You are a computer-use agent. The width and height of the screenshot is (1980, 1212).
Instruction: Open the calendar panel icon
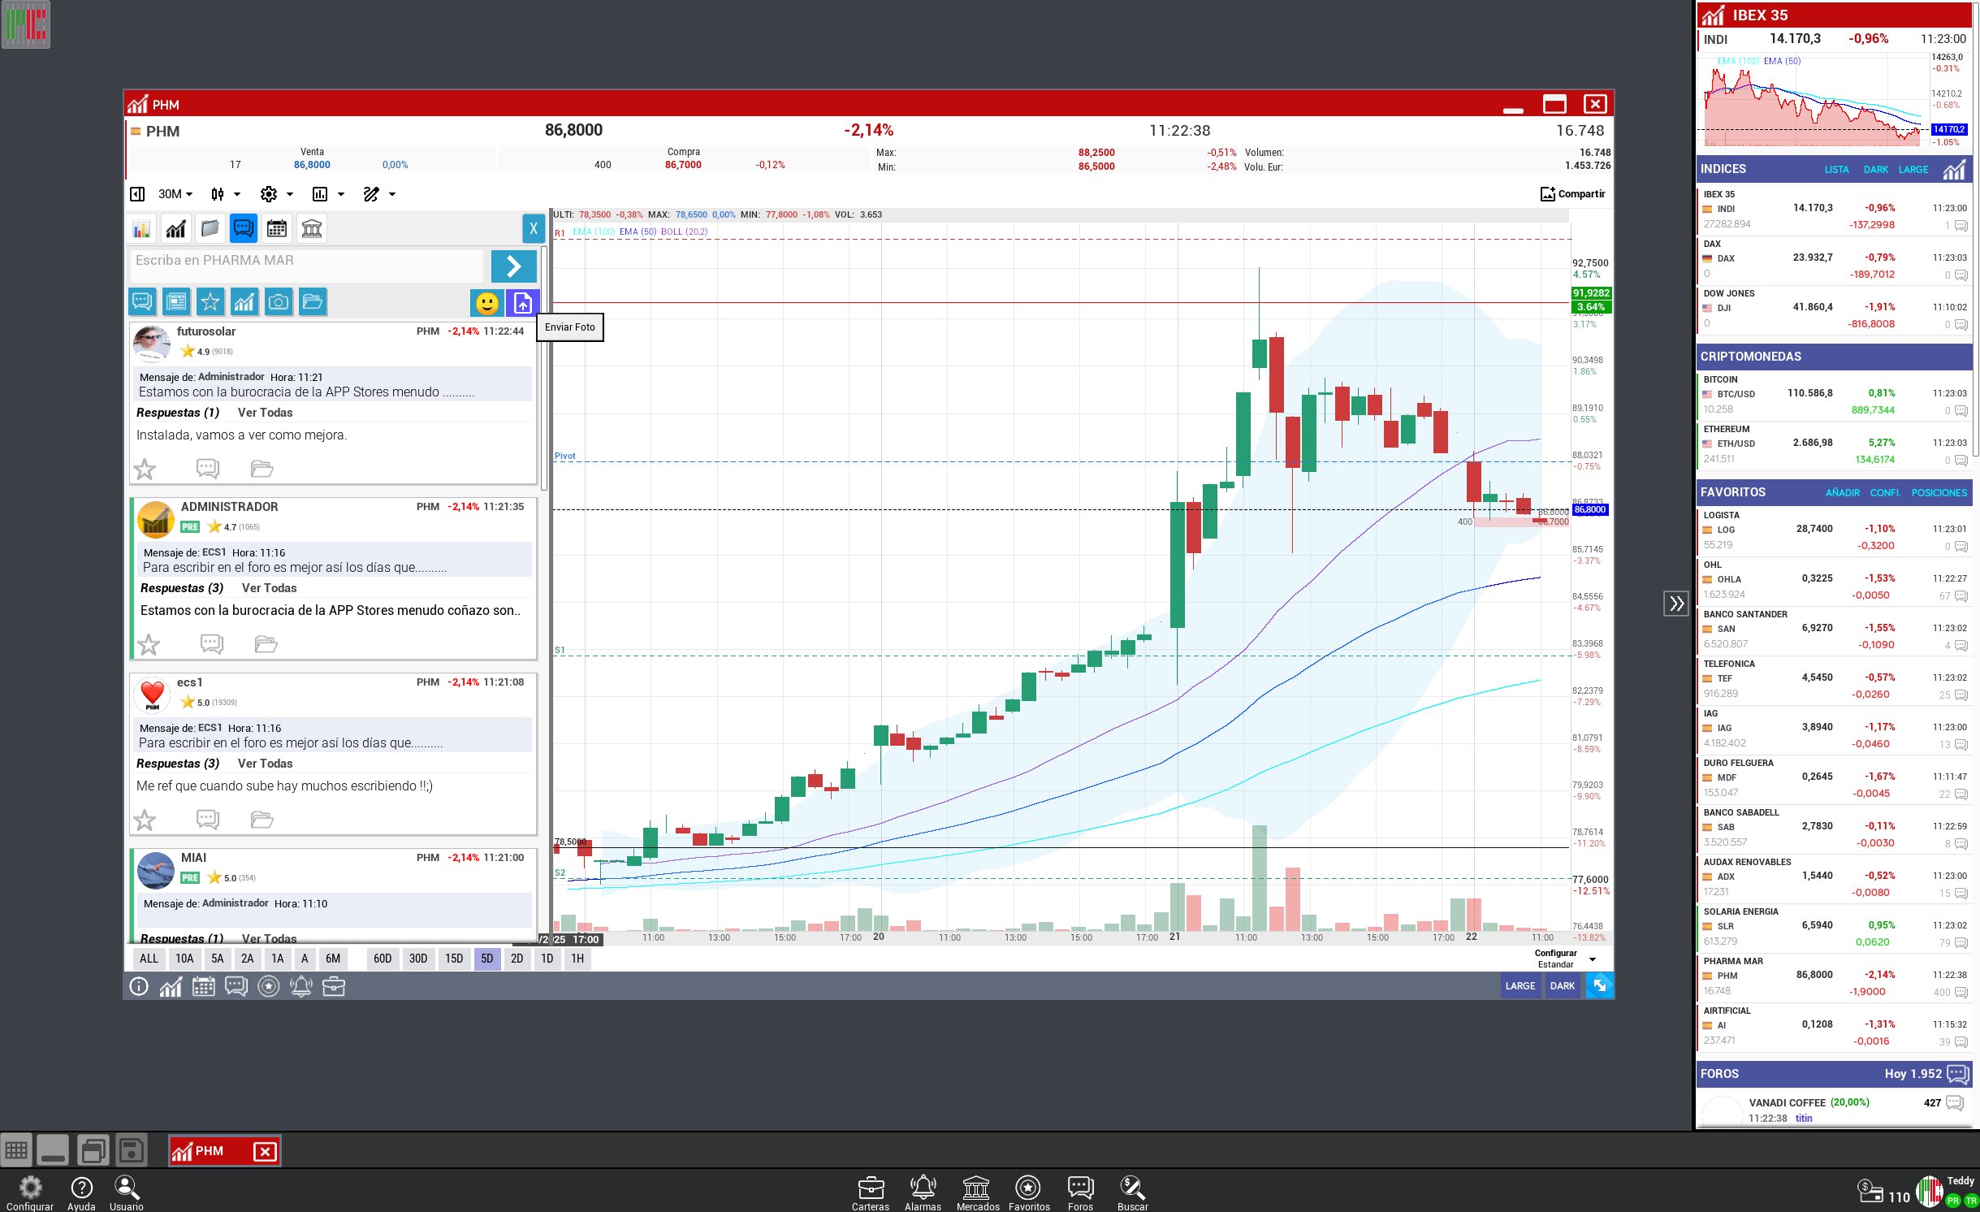pos(277,229)
